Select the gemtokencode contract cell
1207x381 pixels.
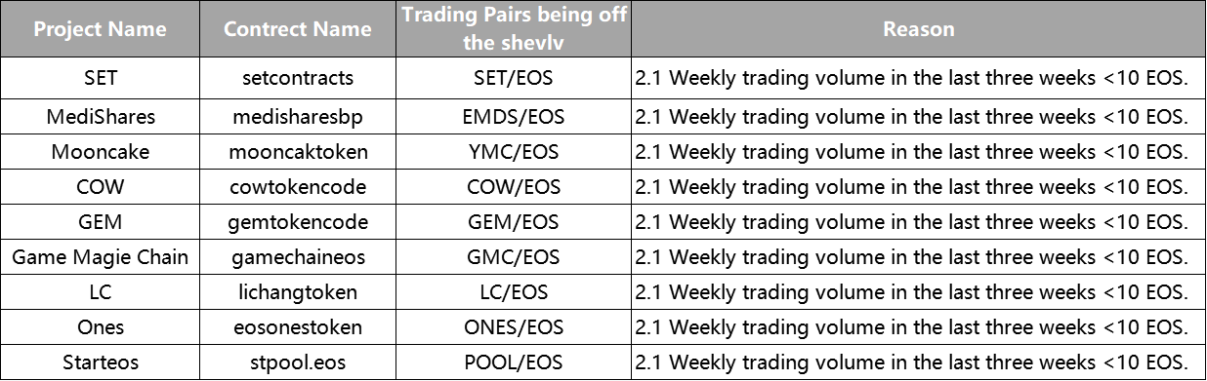298,221
